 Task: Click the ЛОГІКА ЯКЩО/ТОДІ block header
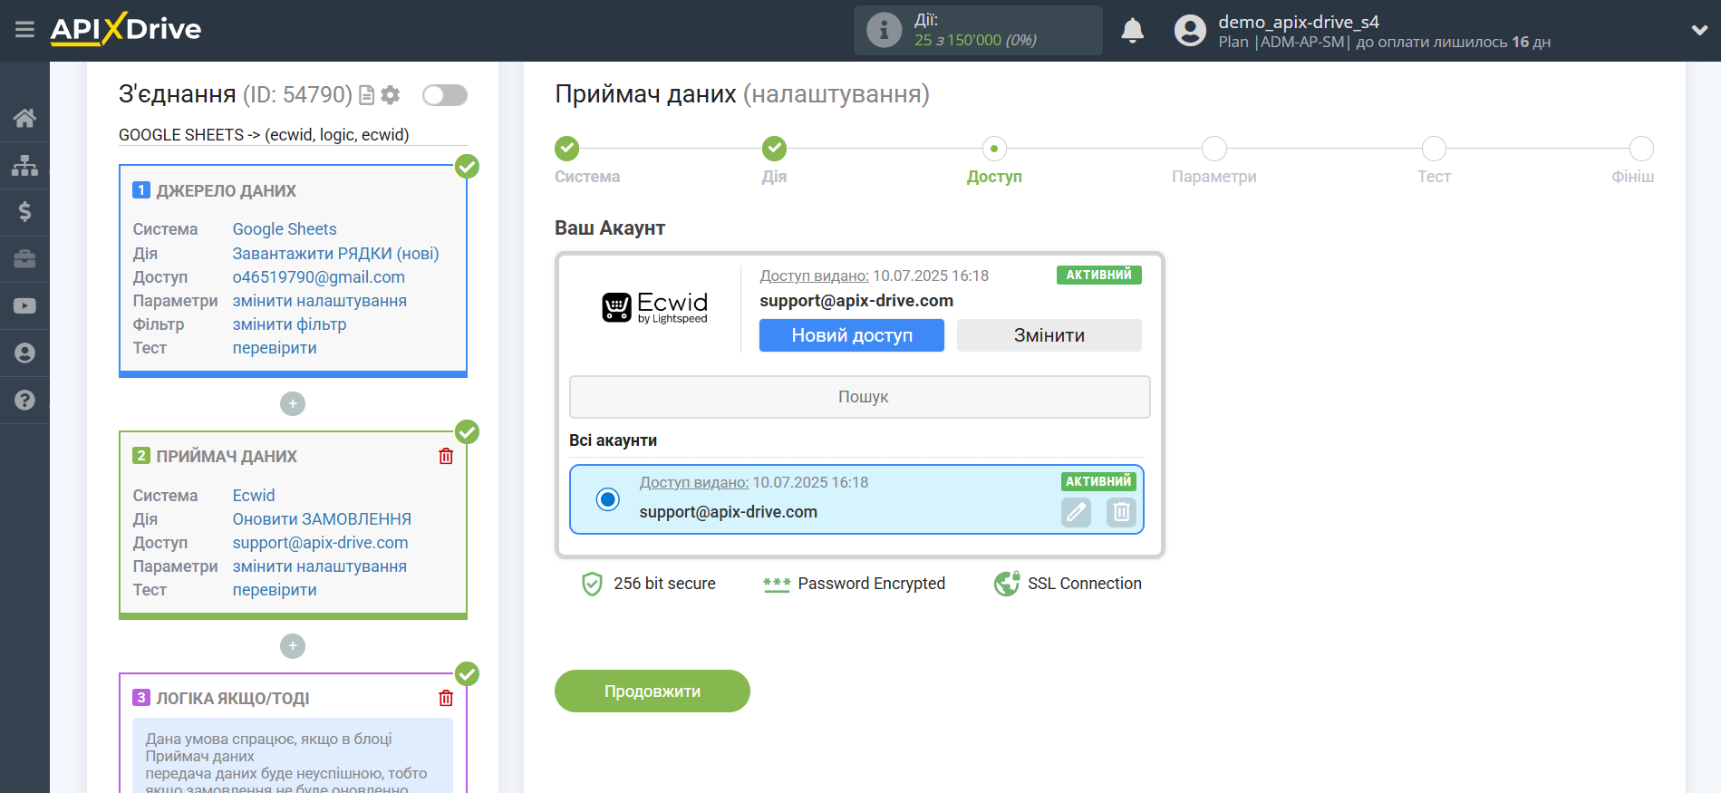(x=232, y=699)
